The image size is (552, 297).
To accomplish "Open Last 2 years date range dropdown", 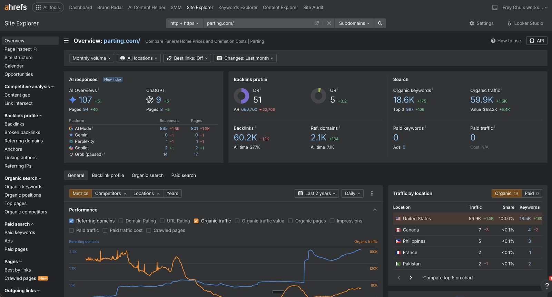I will tap(317, 194).
